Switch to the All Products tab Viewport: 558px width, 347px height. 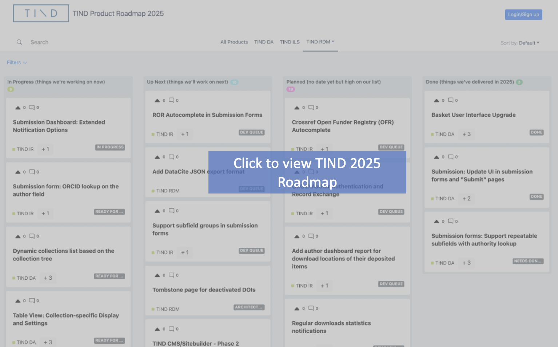click(234, 42)
